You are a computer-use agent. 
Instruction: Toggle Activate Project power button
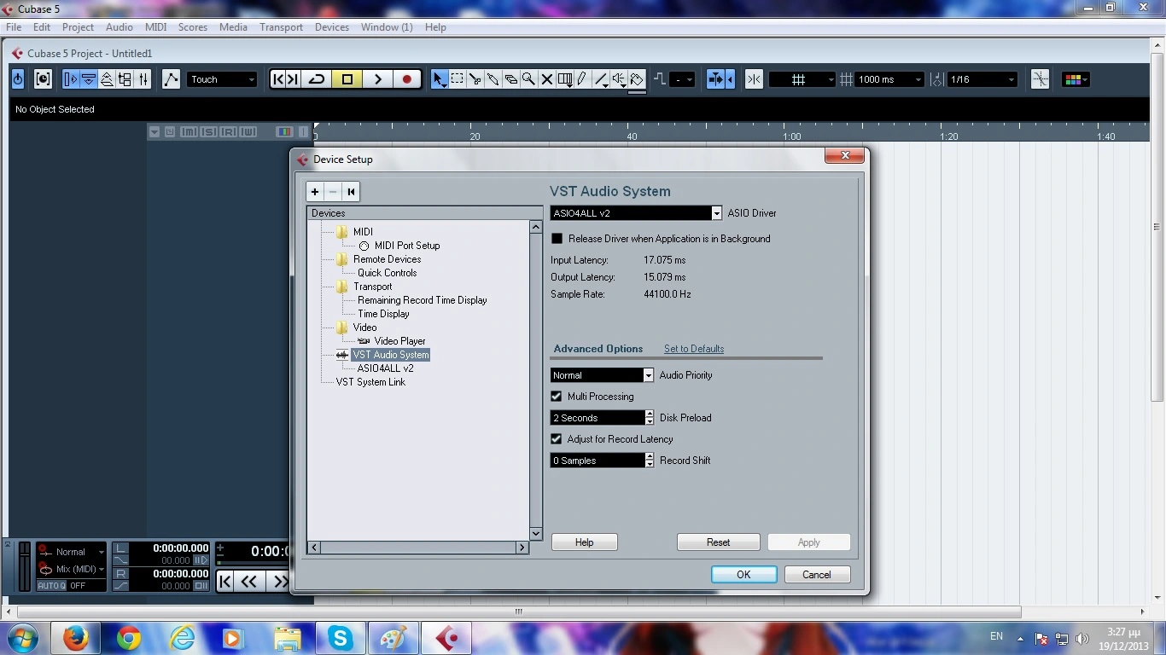pyautogui.click(x=18, y=79)
